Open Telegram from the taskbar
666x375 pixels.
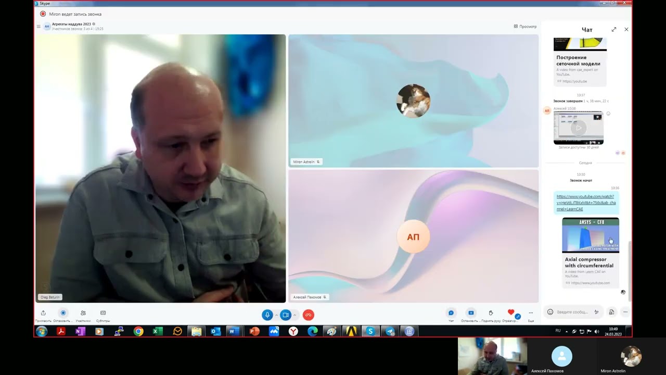click(x=390, y=331)
